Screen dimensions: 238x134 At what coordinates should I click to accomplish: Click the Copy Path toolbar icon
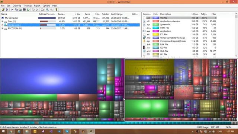(16, 10)
